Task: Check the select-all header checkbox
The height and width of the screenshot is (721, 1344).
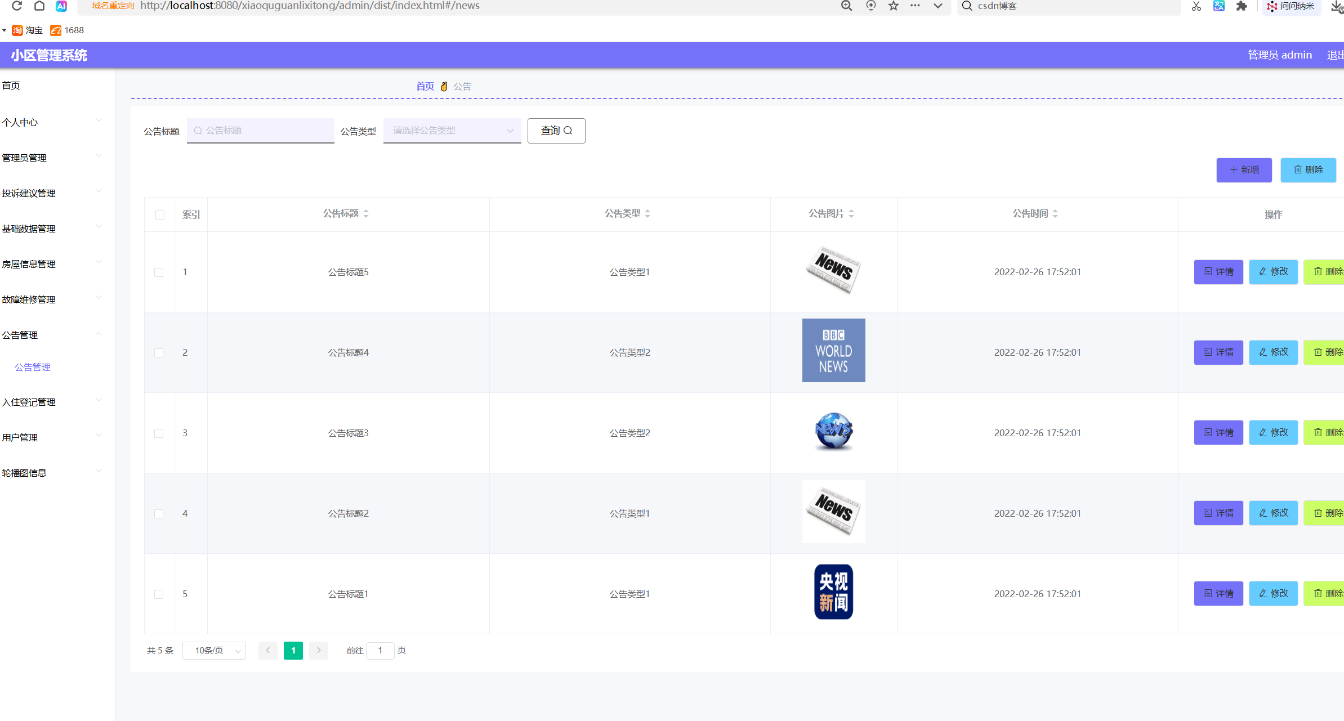Action: [x=160, y=215]
